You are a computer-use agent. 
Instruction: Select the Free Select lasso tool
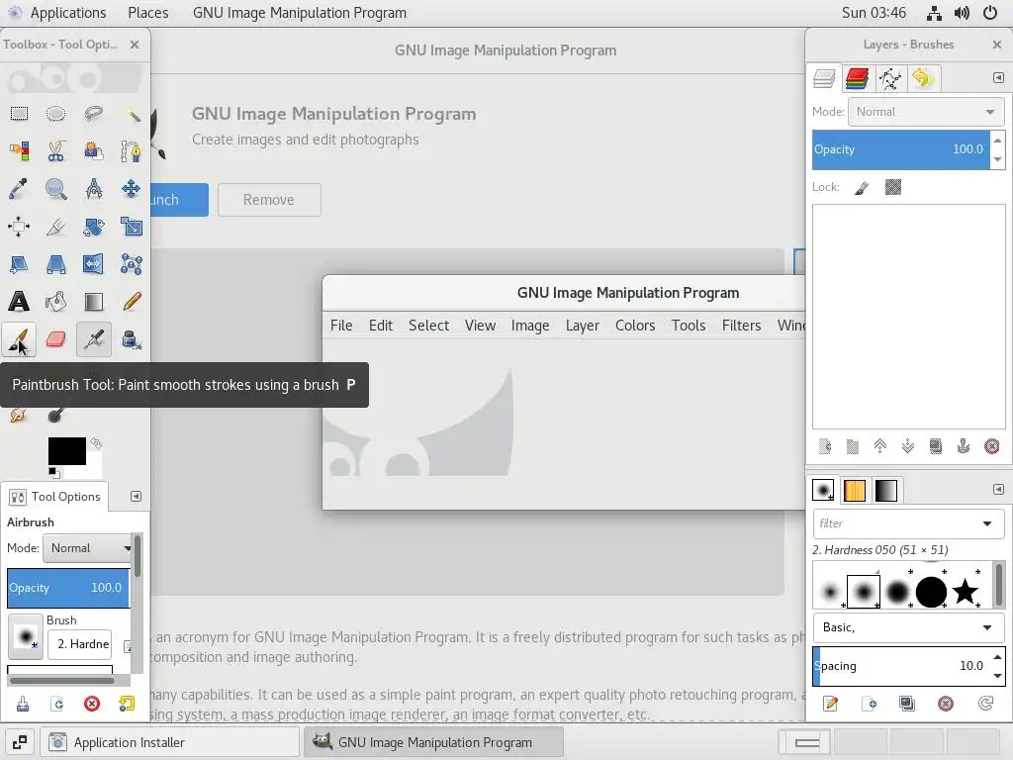[x=94, y=115]
